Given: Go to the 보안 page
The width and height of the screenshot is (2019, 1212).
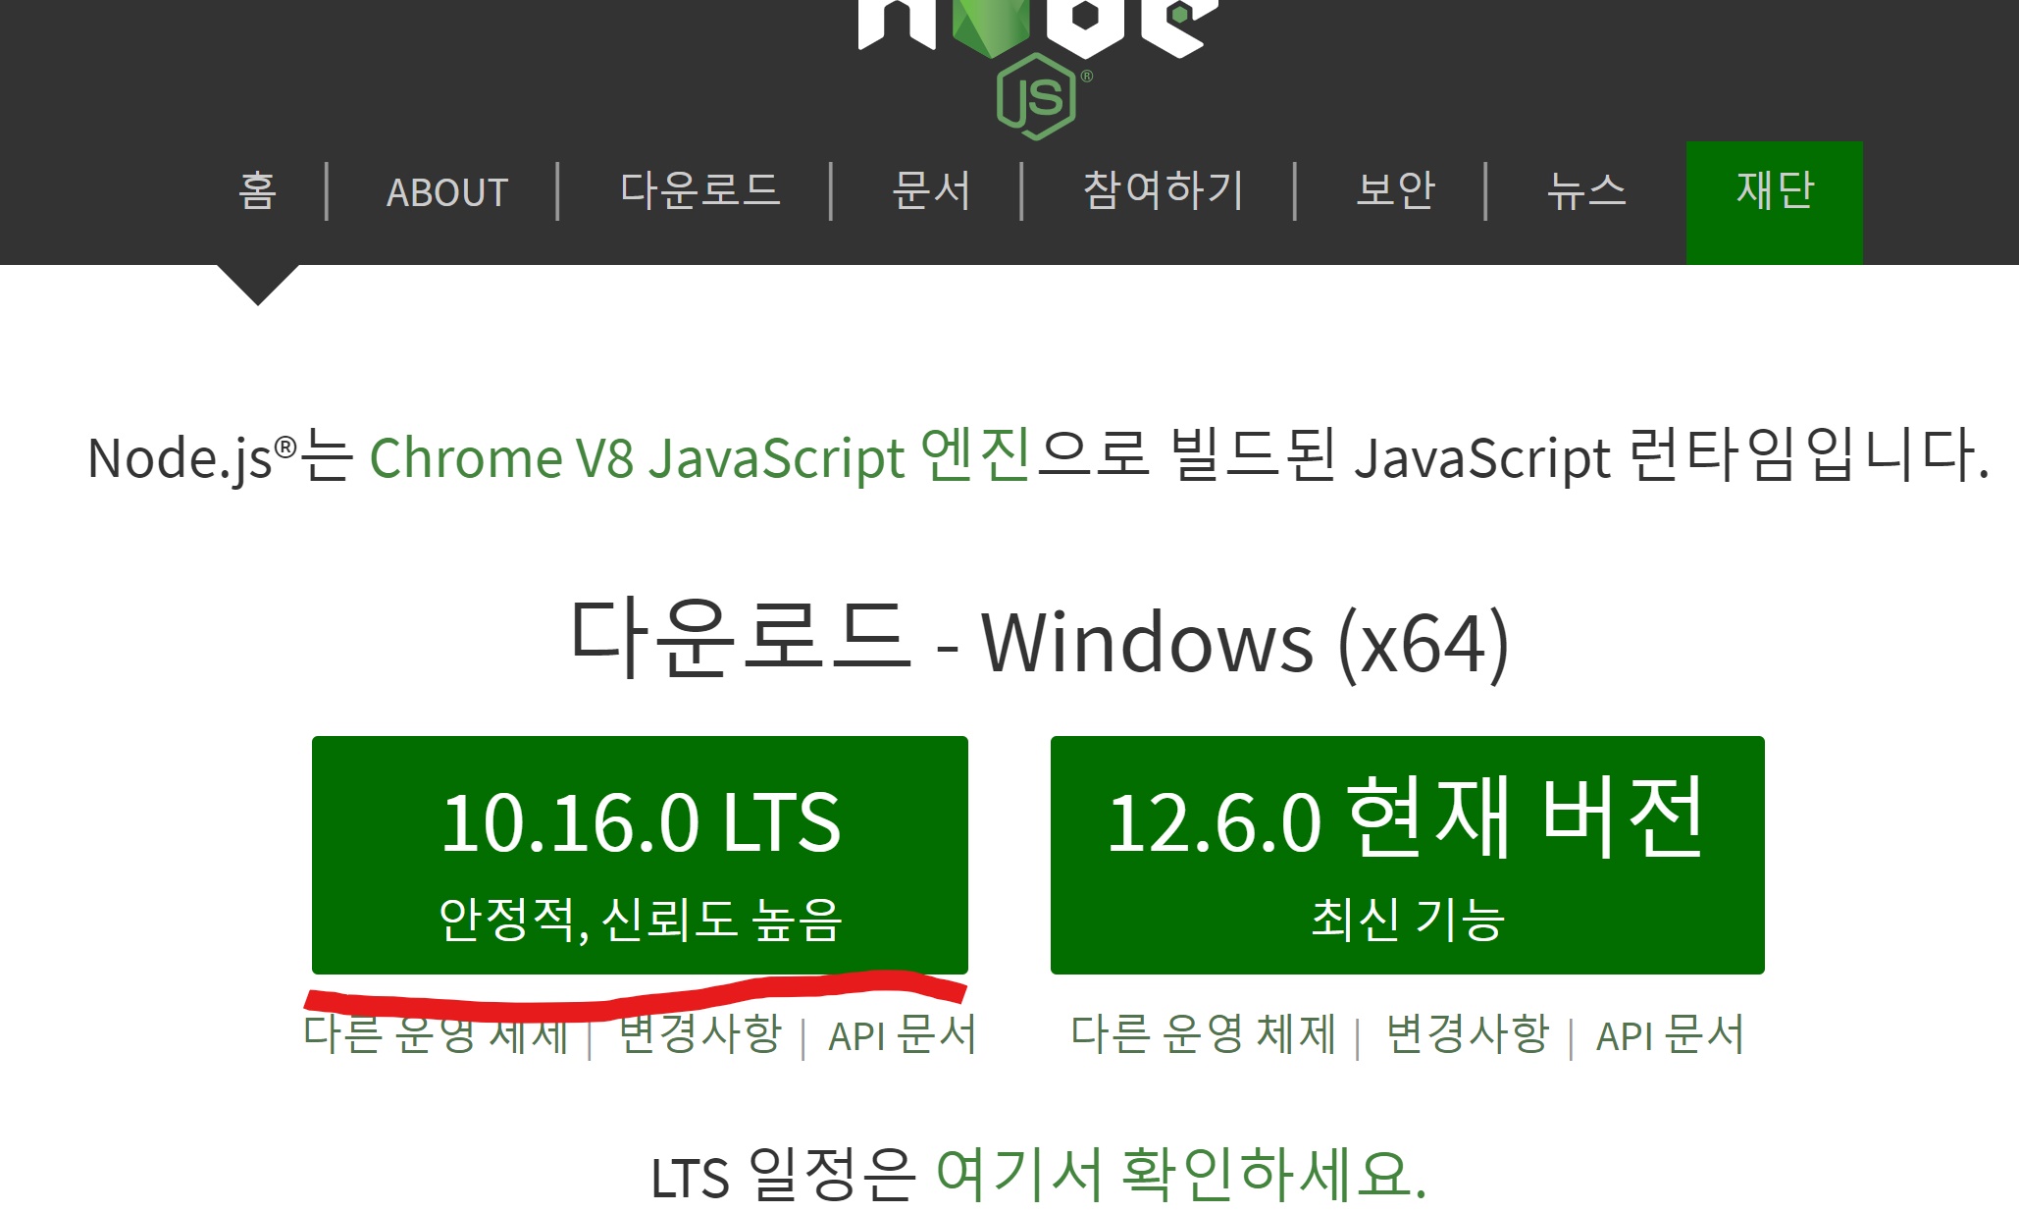Looking at the screenshot, I should click(1394, 190).
